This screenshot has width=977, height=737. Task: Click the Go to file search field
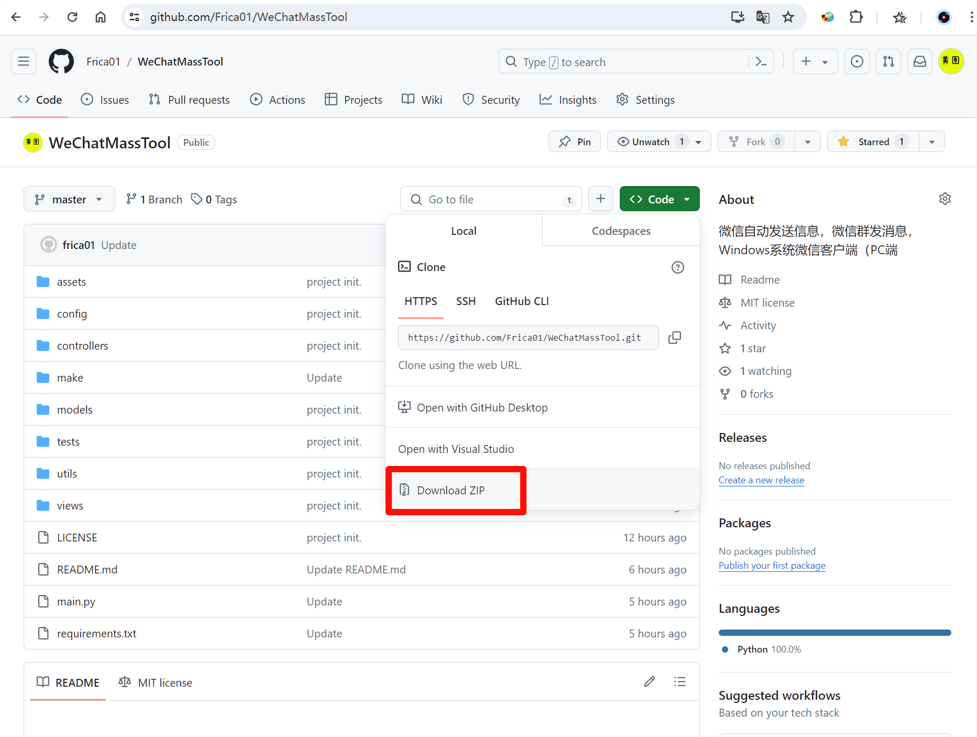[491, 199]
